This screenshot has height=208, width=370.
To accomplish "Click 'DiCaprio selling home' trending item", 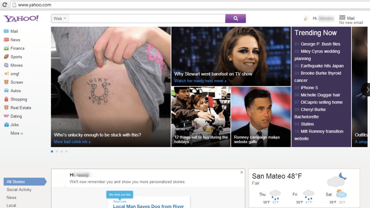I will click(x=321, y=102).
